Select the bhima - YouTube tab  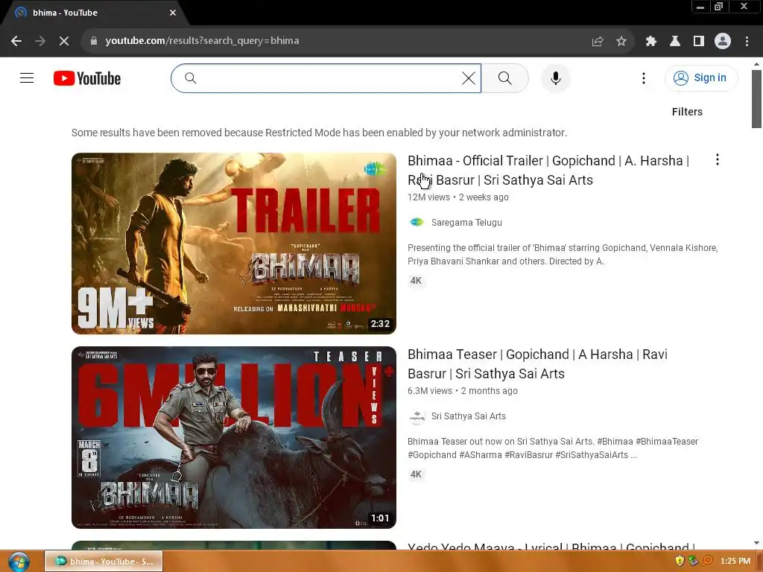[95, 13]
